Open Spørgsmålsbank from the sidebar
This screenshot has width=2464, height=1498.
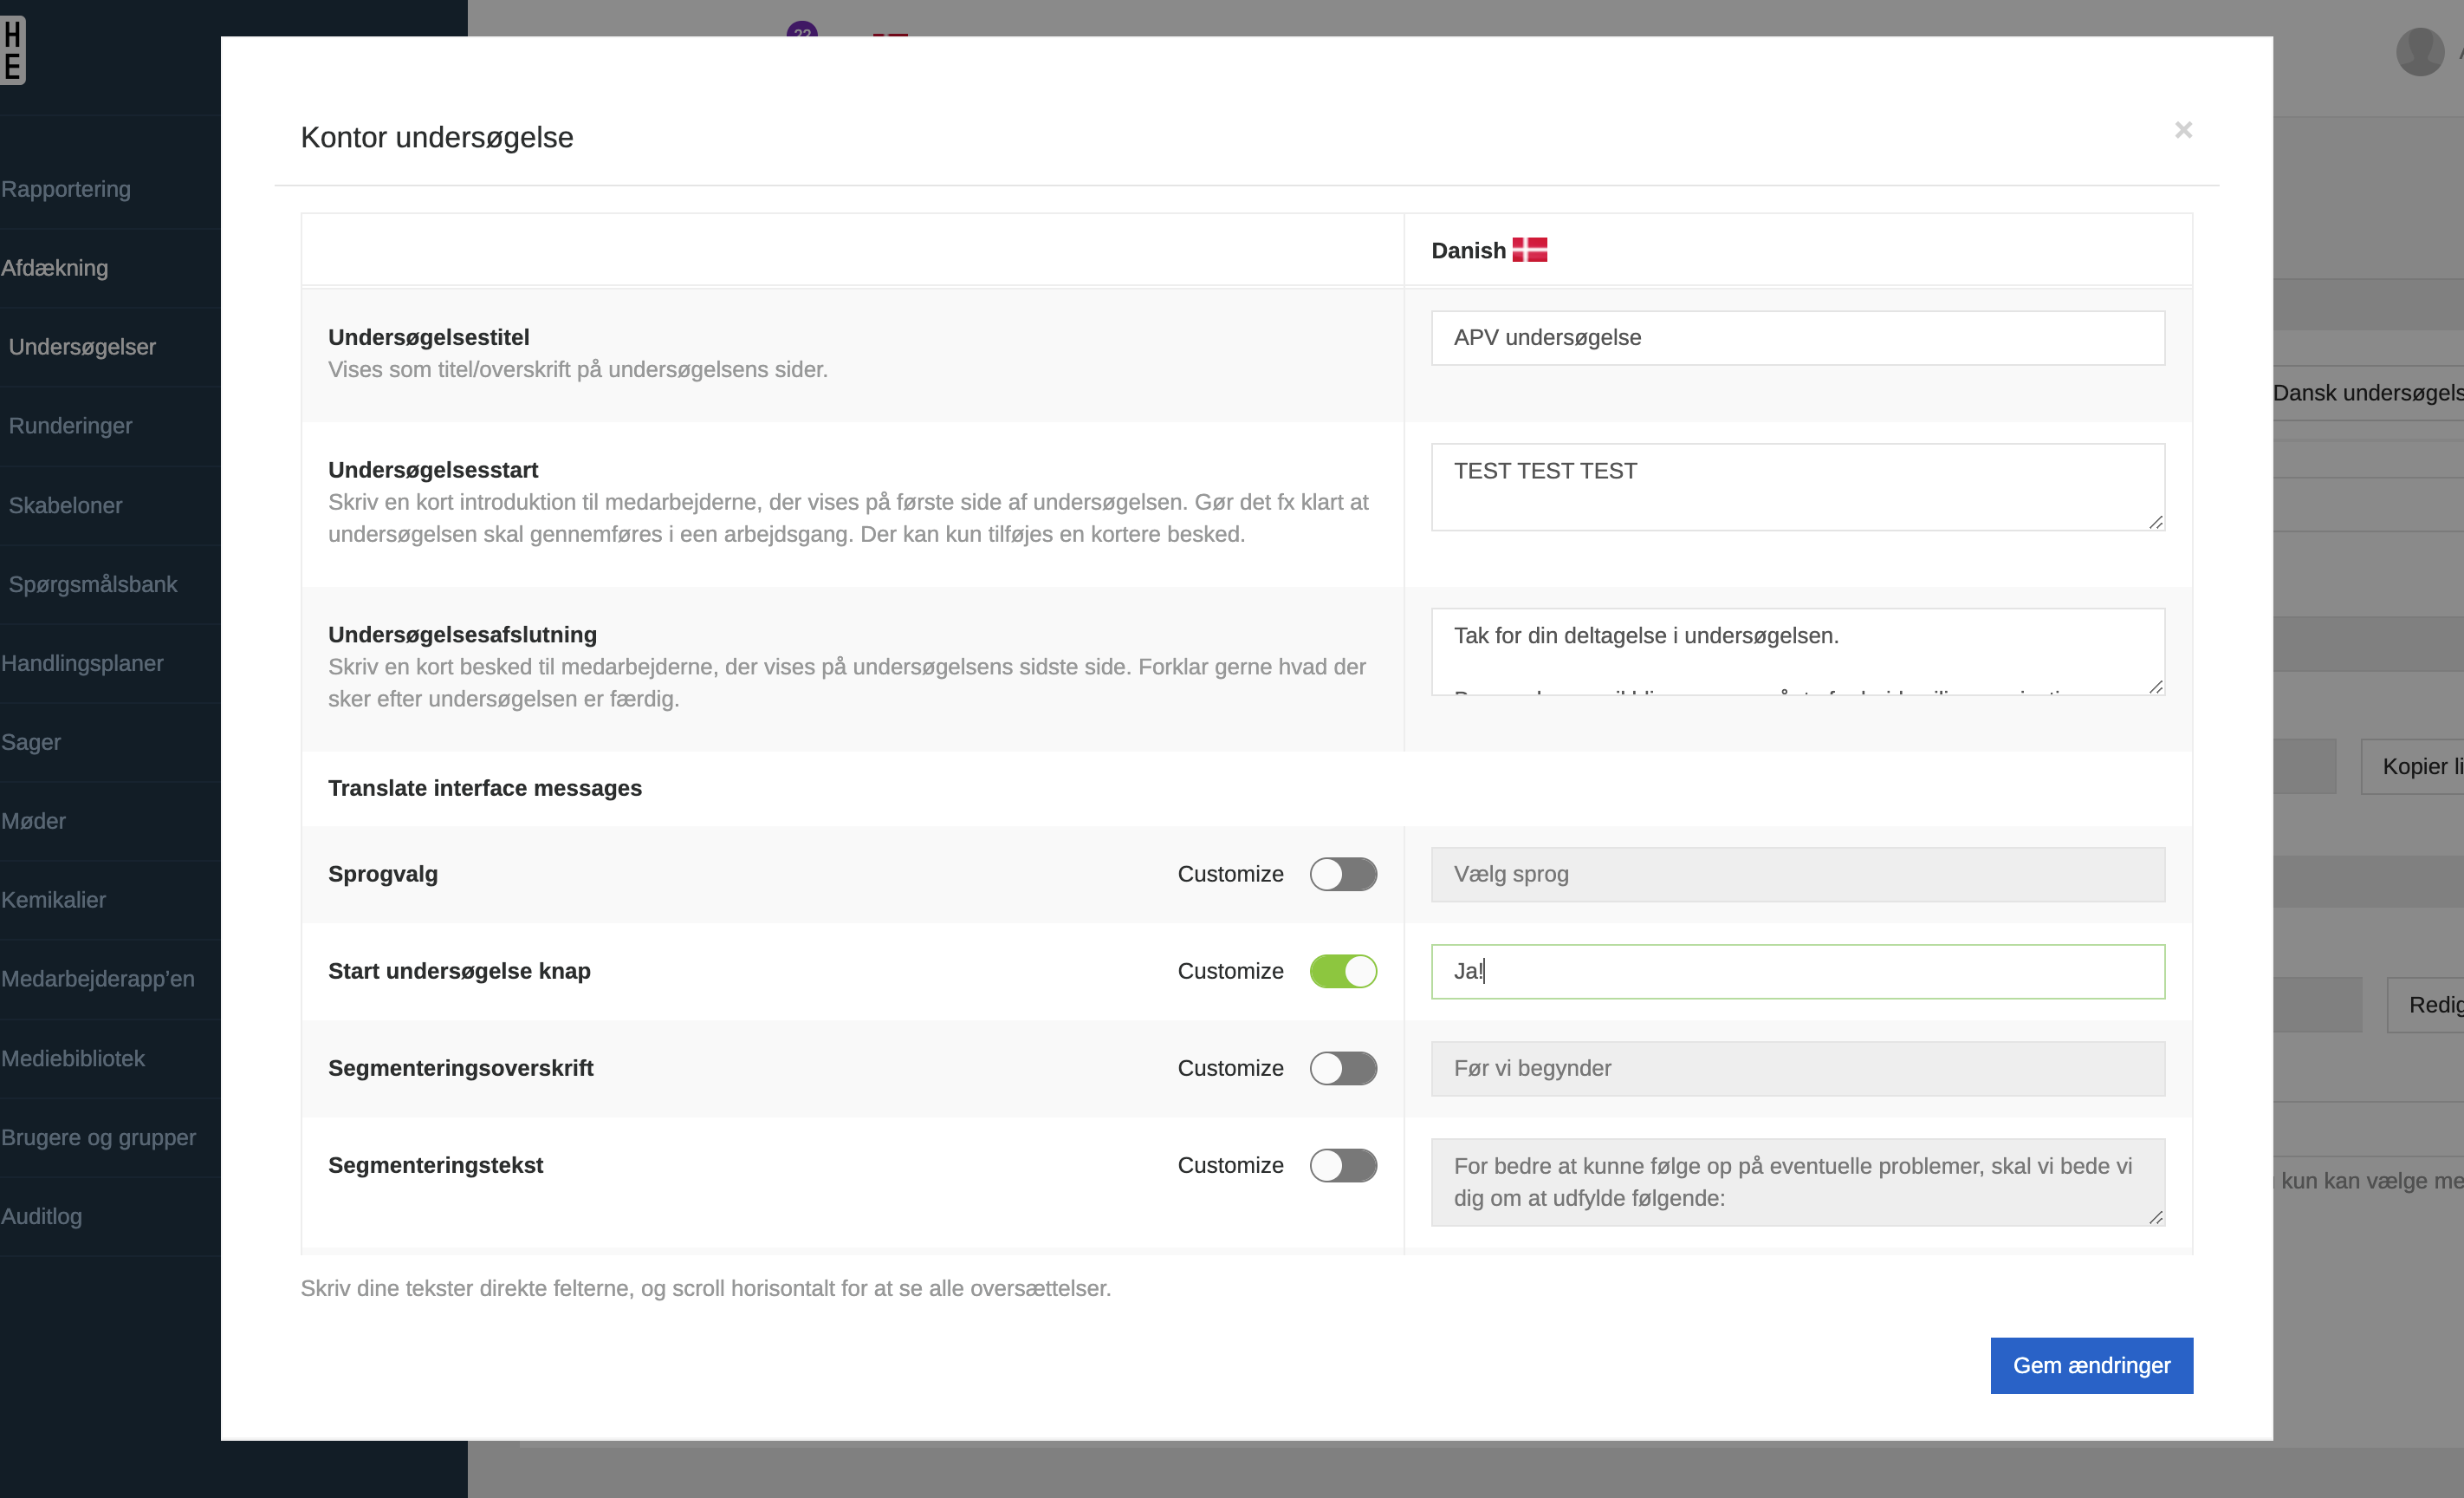(93, 584)
